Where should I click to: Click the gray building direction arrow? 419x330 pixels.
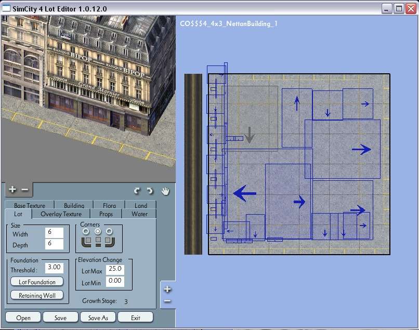click(x=250, y=135)
